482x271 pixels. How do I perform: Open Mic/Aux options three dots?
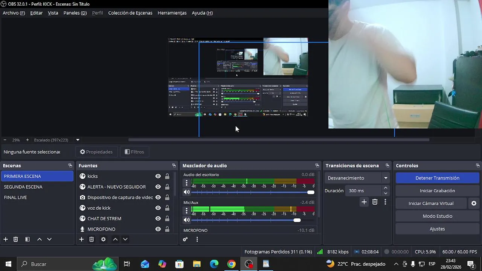click(186, 211)
